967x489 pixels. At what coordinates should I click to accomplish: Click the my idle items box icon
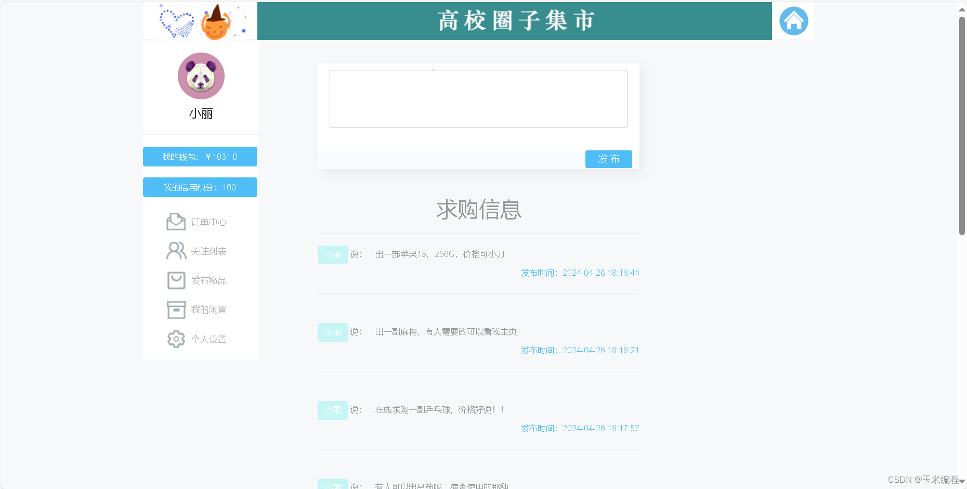[x=176, y=310]
